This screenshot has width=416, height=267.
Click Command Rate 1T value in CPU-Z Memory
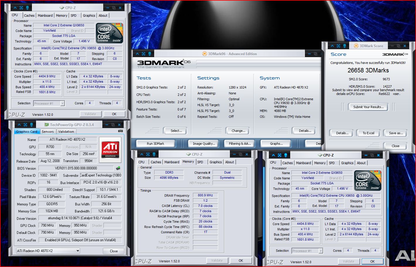coord(205,232)
